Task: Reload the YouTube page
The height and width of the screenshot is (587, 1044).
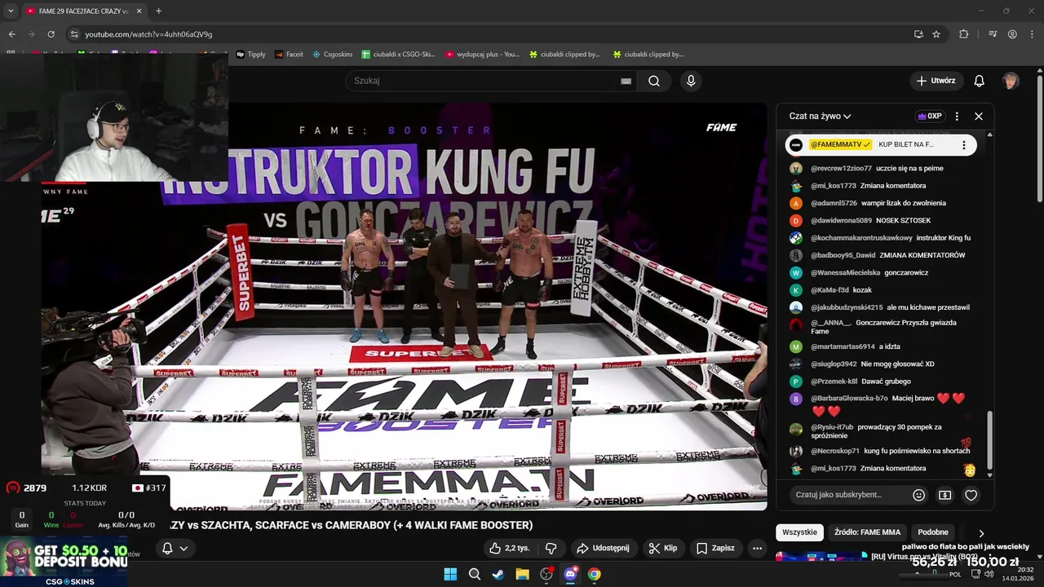Action: click(x=51, y=34)
